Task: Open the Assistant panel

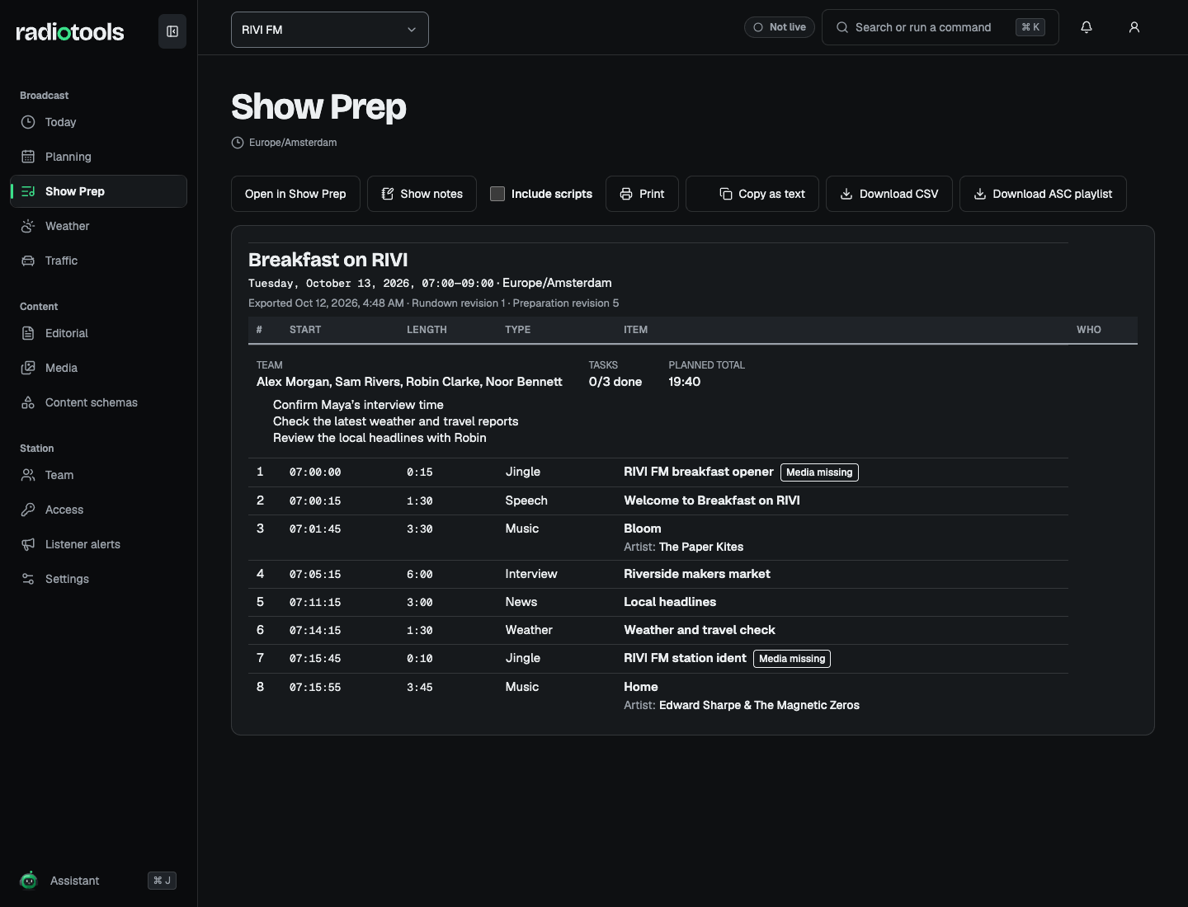Action: point(99,881)
